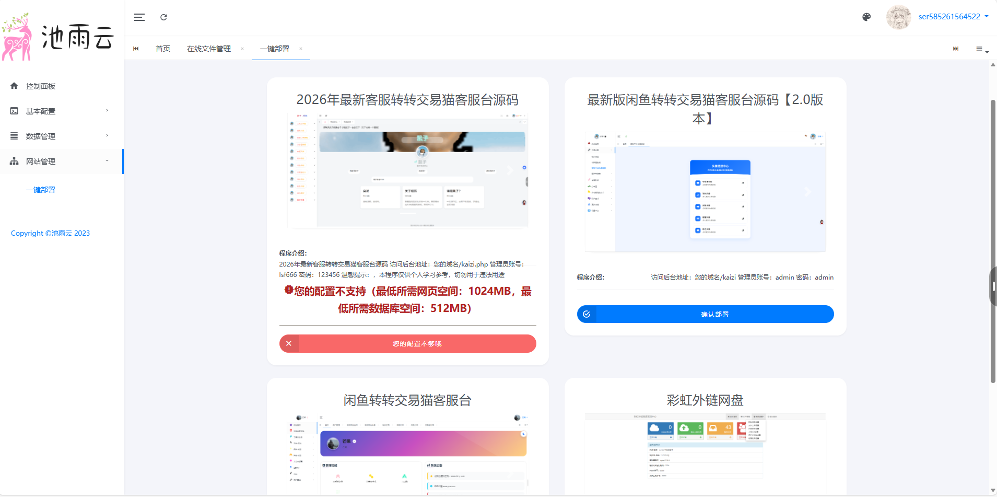Click the 池雨云 deer logo
Viewport: 997px width, 497px height.
coord(58,37)
